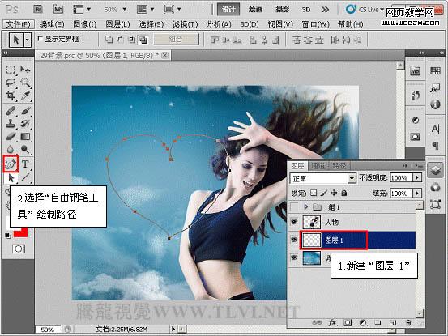
Task: Toggle visibility of 图层 1
Action: click(294, 240)
